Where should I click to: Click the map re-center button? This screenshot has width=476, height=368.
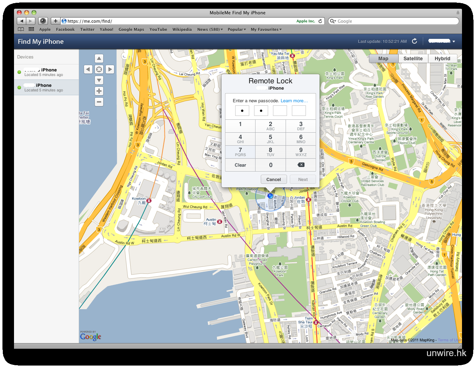coord(99,69)
